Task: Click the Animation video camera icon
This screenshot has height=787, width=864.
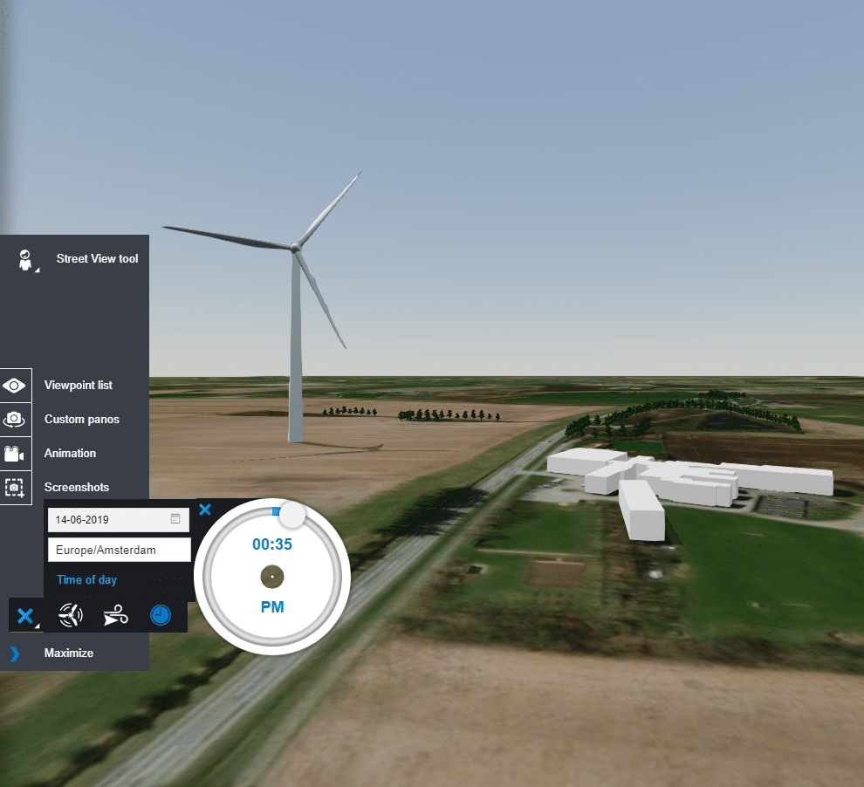Action: [x=14, y=454]
